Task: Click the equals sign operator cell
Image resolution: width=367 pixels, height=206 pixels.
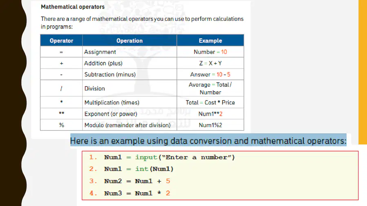Action: [x=61, y=52]
